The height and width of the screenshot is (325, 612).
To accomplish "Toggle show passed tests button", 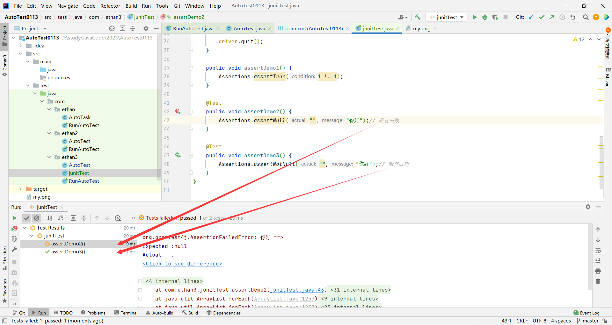I will 26,218.
